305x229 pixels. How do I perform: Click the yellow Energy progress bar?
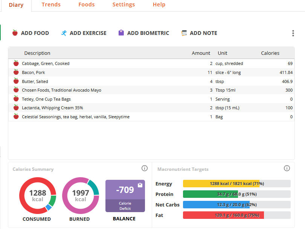coord(237,184)
